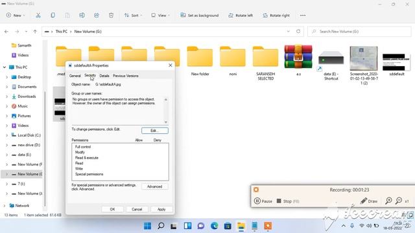Click Draw in recorder panel

[369, 201]
